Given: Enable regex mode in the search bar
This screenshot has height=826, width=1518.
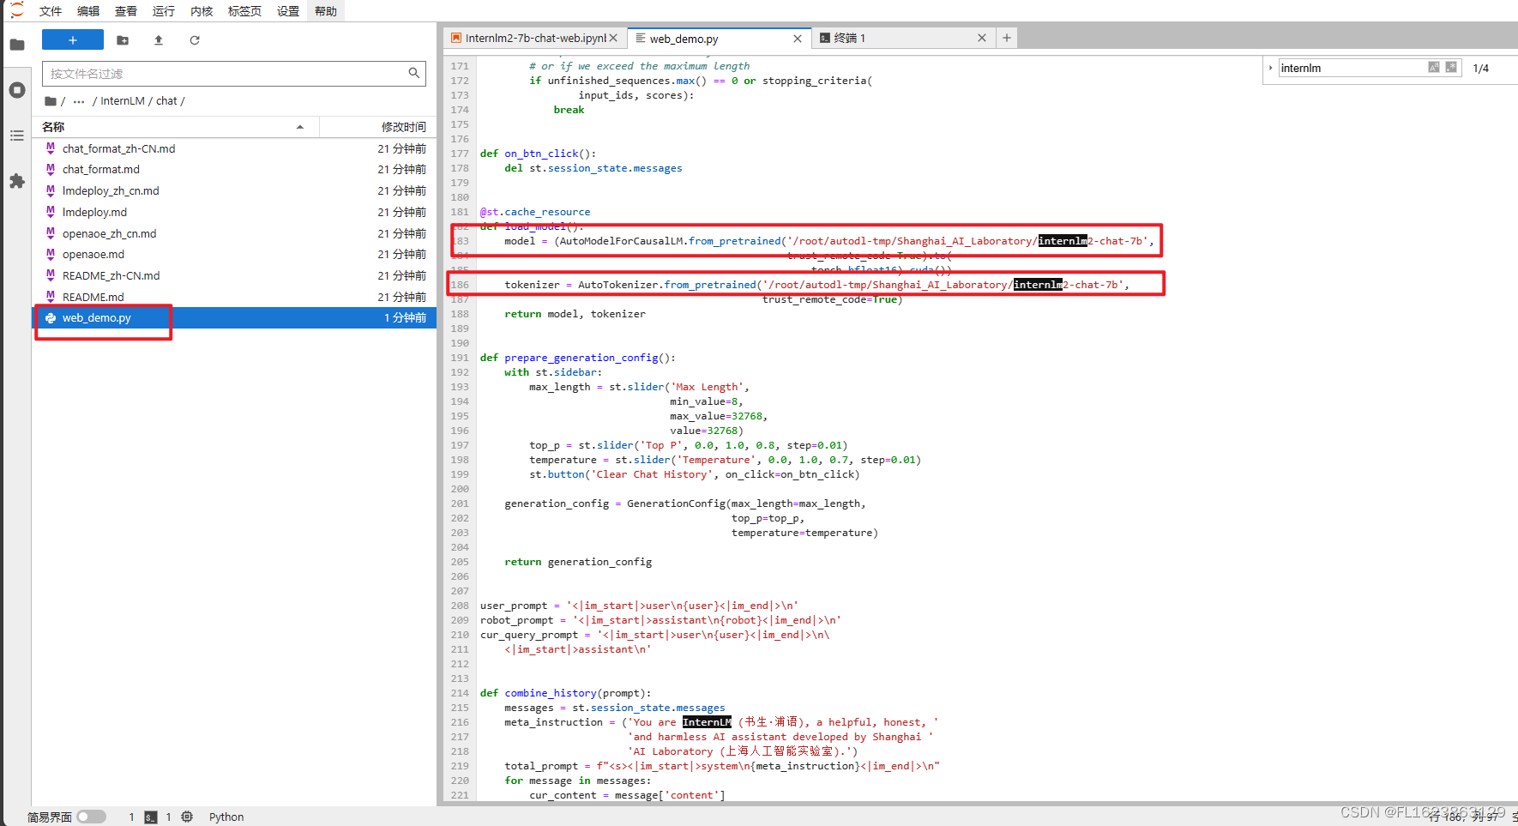Looking at the screenshot, I should point(1450,67).
